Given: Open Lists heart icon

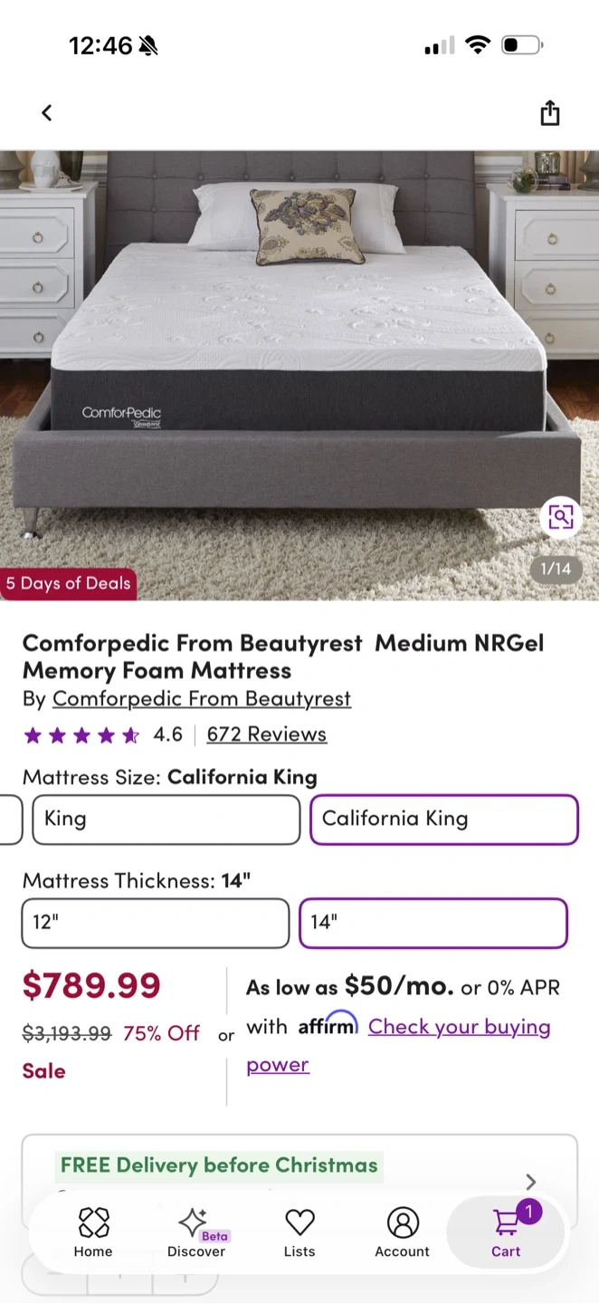Looking at the screenshot, I should coord(299,1232).
